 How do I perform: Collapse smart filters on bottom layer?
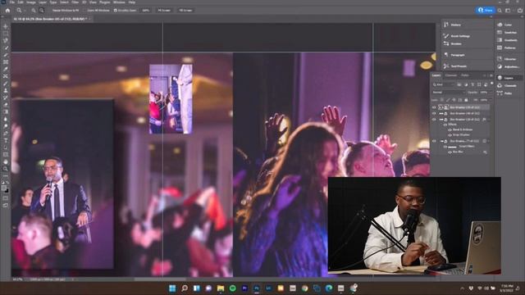(489, 141)
